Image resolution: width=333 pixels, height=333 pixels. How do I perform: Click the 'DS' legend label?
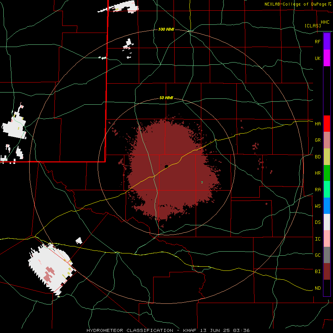[x=317, y=222]
